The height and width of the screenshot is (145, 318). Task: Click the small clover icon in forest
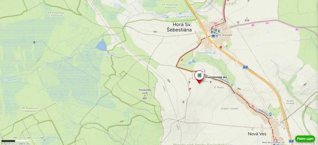point(34,42)
